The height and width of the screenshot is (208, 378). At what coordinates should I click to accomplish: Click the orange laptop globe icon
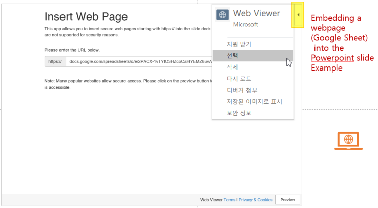[x=348, y=141]
